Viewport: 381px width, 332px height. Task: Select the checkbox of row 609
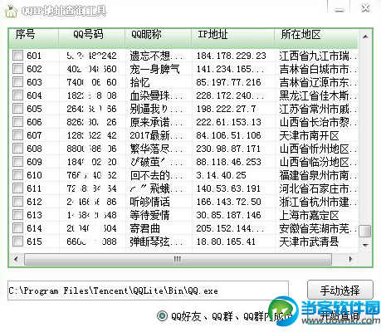tap(17, 162)
